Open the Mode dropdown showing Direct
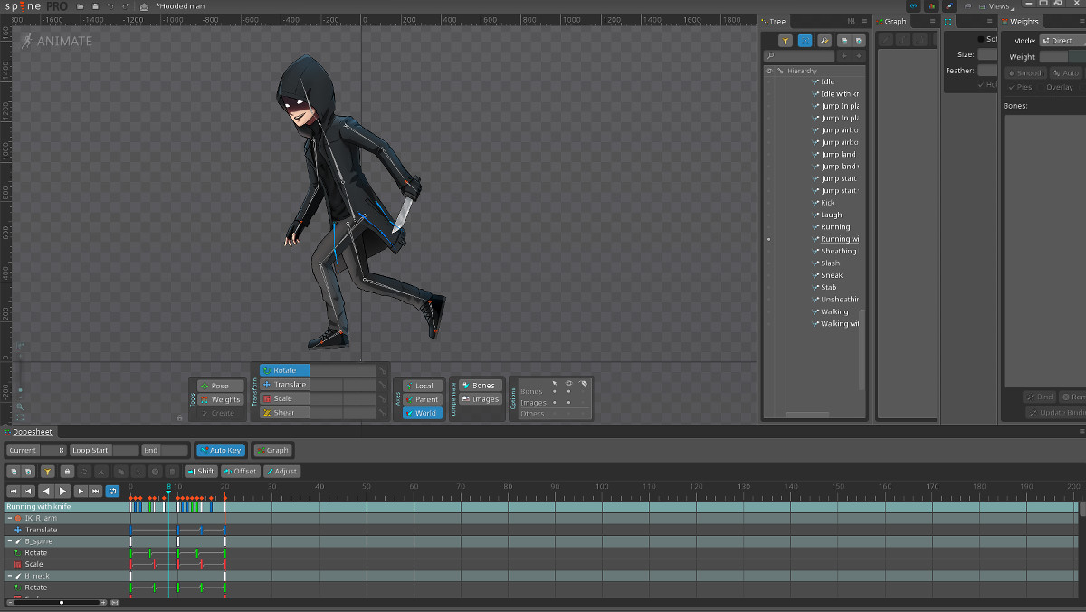Screen dimensions: 1086x612 [x=1061, y=41]
